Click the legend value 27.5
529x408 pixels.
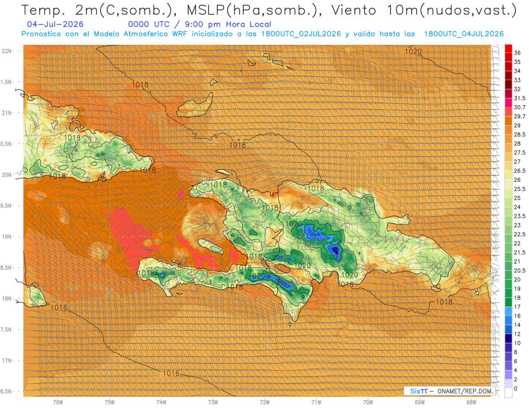(x=520, y=153)
